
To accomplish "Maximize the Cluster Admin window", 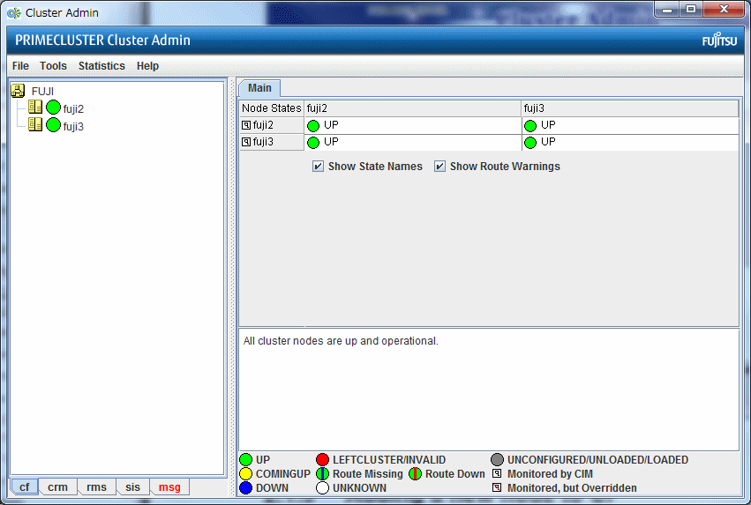I will click(691, 9).
